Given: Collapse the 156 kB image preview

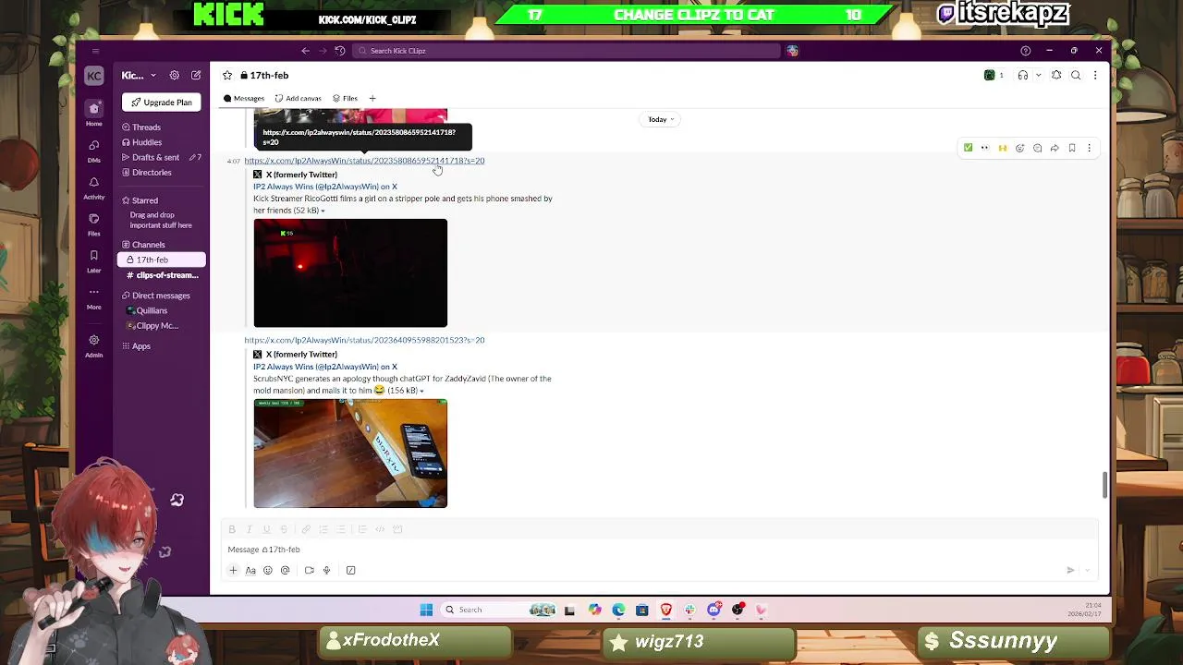Looking at the screenshot, I should [x=421, y=391].
